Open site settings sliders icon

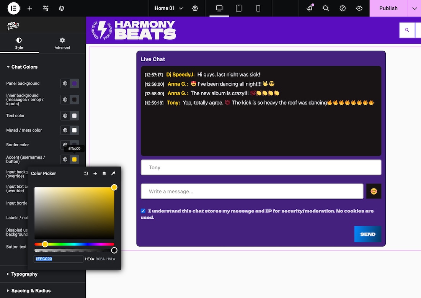46,8
